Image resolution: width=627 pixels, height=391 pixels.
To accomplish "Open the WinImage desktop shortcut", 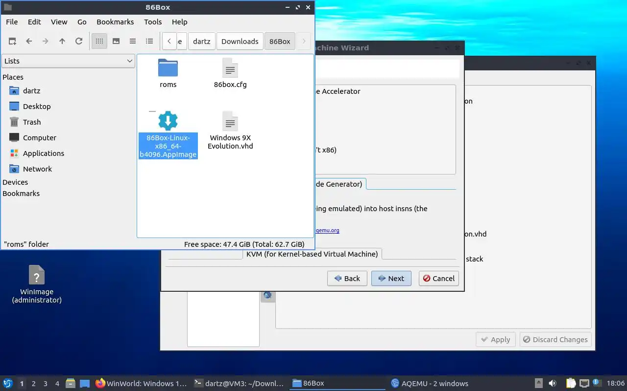I will (x=37, y=284).
